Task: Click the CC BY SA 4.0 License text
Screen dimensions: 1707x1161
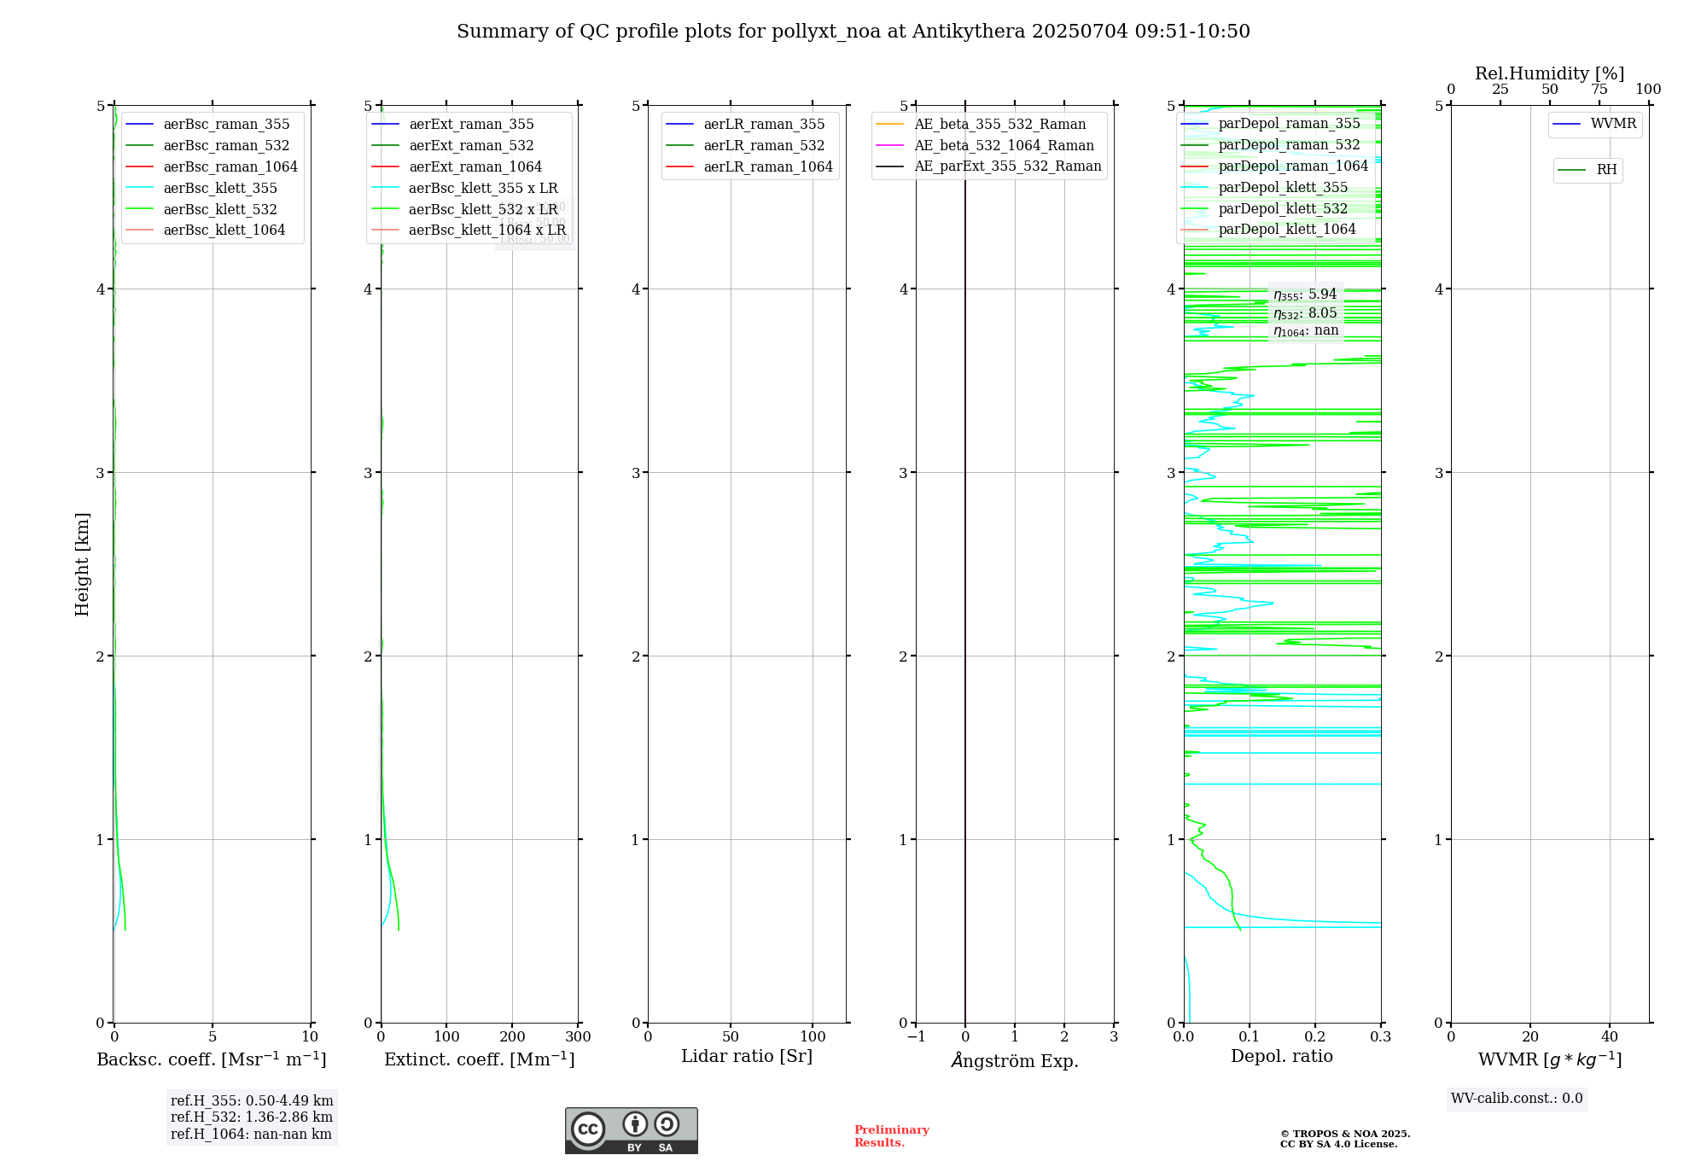Action: click(x=1339, y=1145)
